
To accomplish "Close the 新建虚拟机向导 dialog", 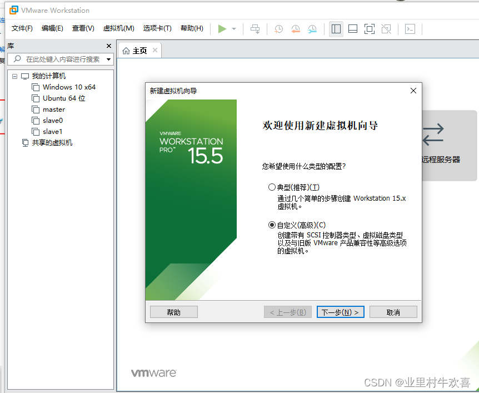I will tap(413, 91).
